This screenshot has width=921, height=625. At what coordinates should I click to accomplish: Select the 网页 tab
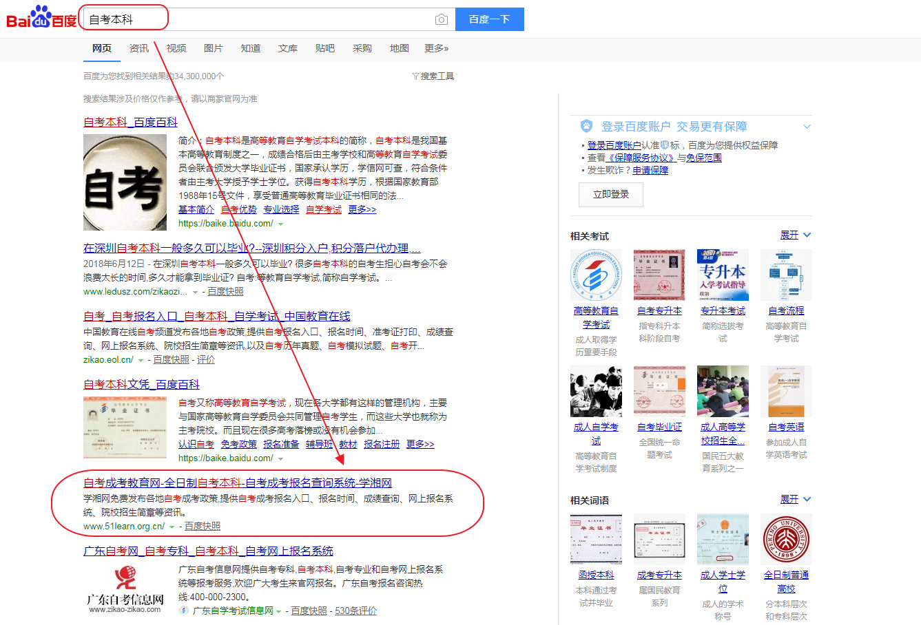click(x=102, y=48)
